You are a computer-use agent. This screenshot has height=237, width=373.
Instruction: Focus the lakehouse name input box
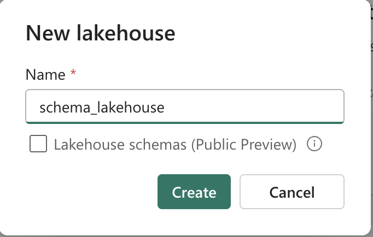tap(184, 107)
